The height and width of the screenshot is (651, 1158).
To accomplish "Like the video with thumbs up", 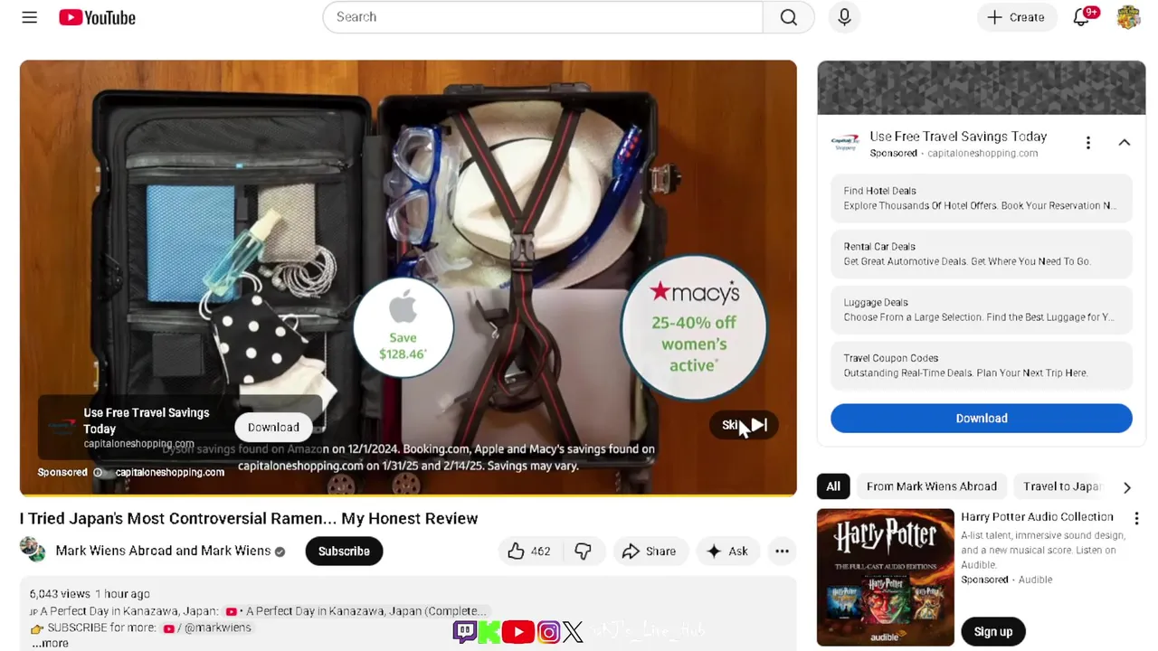I will click(528, 551).
